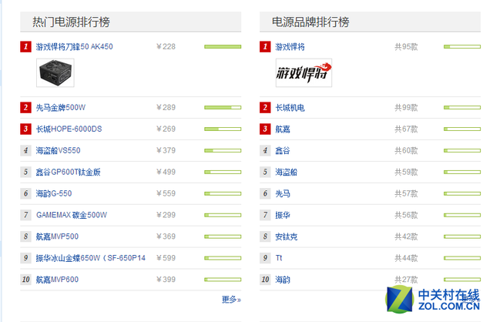Click popularity bar of 游戏悍将 brand
This screenshot has height=322, width=493.
click(x=462, y=47)
